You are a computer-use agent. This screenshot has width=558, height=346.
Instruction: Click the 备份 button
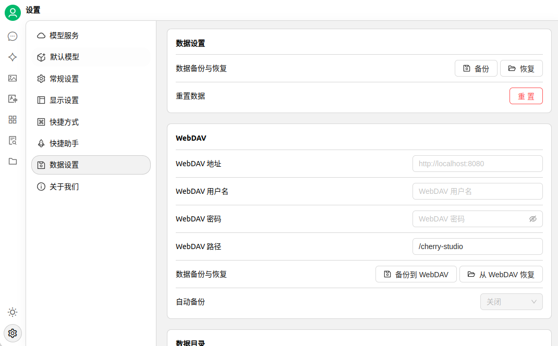click(x=476, y=69)
